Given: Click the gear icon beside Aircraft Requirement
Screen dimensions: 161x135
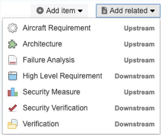Looking at the screenshot, I should [13, 28].
